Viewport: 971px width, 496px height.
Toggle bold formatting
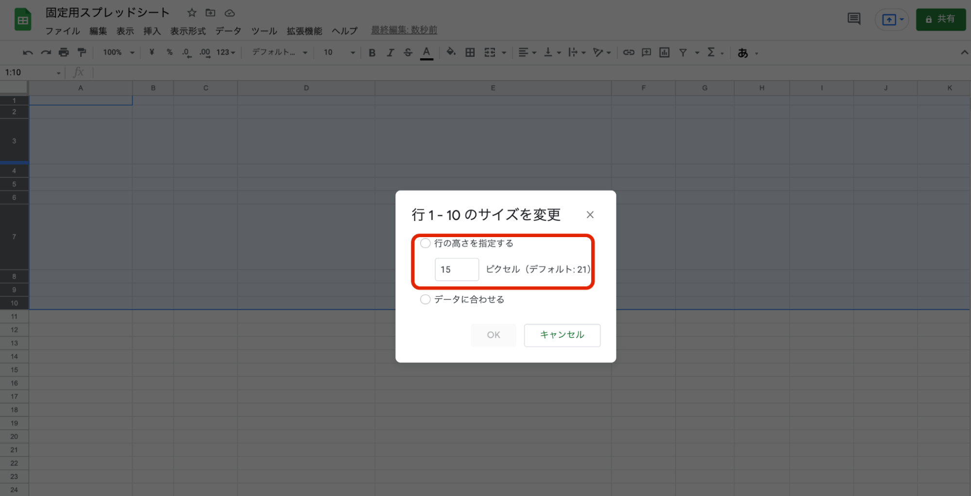click(372, 52)
